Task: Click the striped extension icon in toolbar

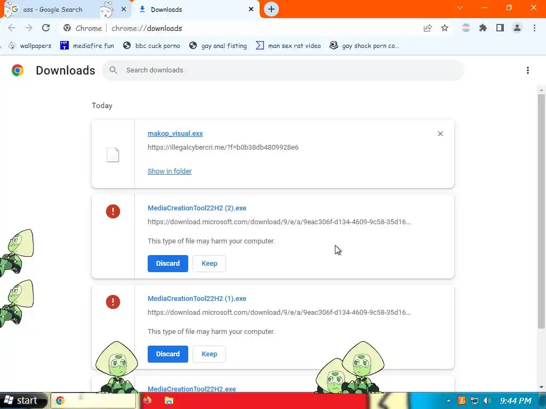Action: click(x=465, y=28)
